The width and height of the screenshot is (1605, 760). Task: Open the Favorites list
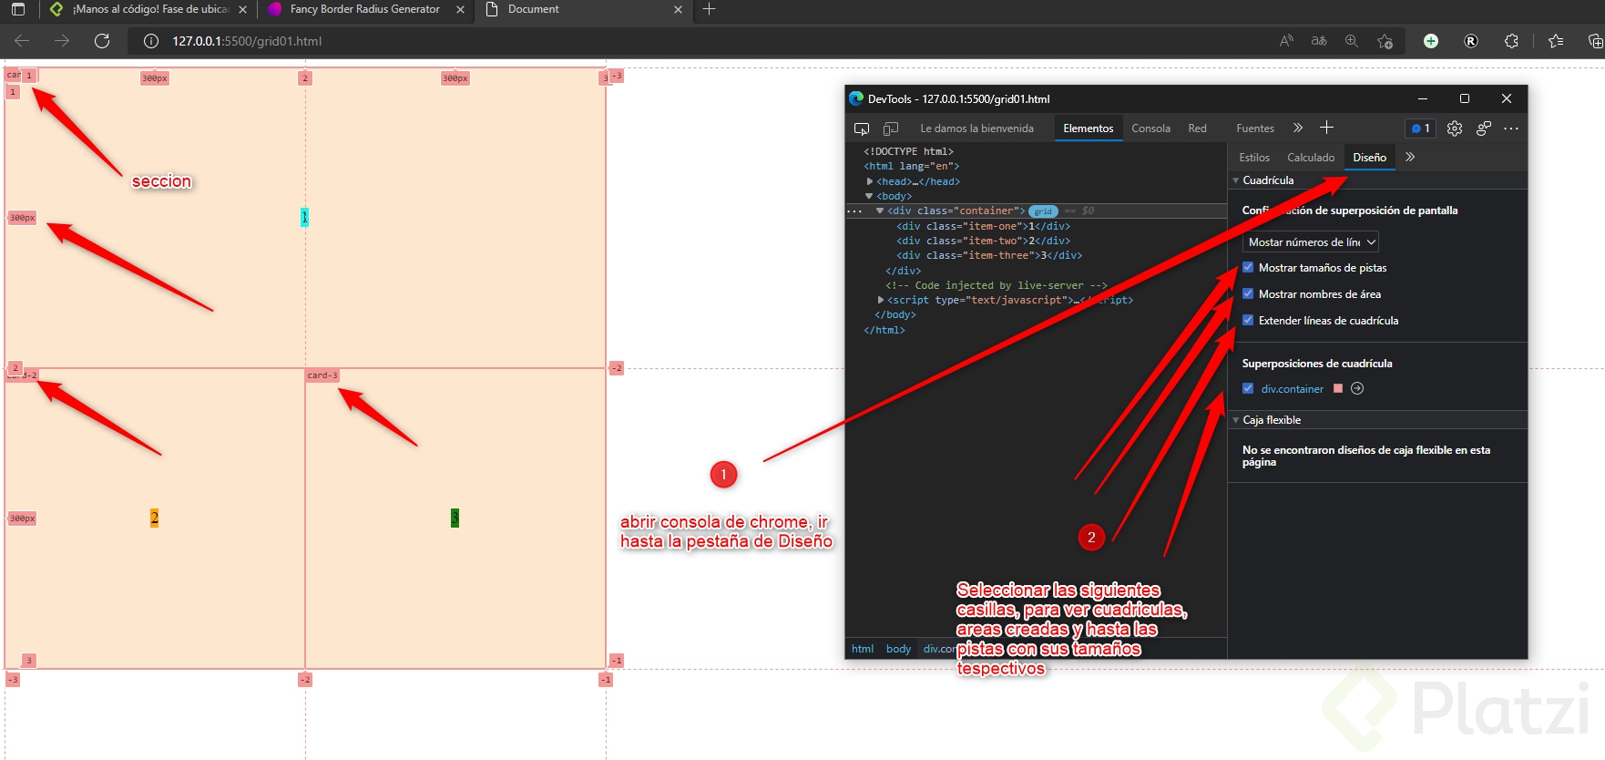click(1556, 41)
